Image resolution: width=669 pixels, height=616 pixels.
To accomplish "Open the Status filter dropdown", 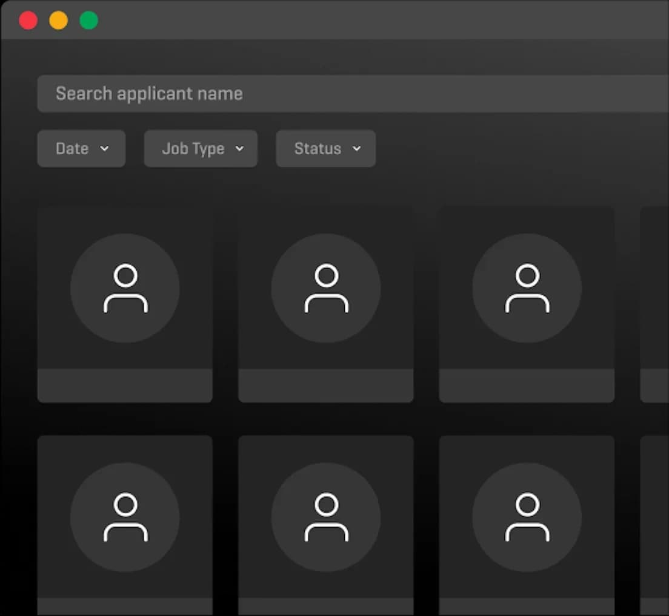I will [326, 149].
